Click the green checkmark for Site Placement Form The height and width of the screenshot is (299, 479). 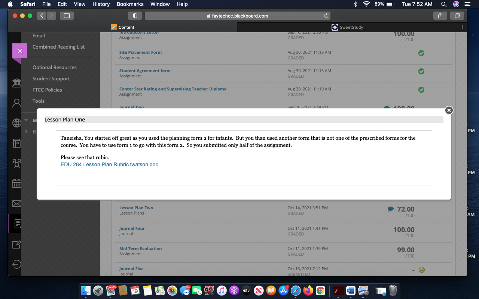421,53
